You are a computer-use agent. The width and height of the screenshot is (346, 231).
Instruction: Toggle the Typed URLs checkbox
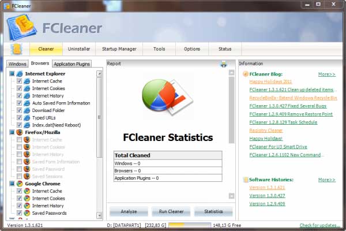point(19,118)
